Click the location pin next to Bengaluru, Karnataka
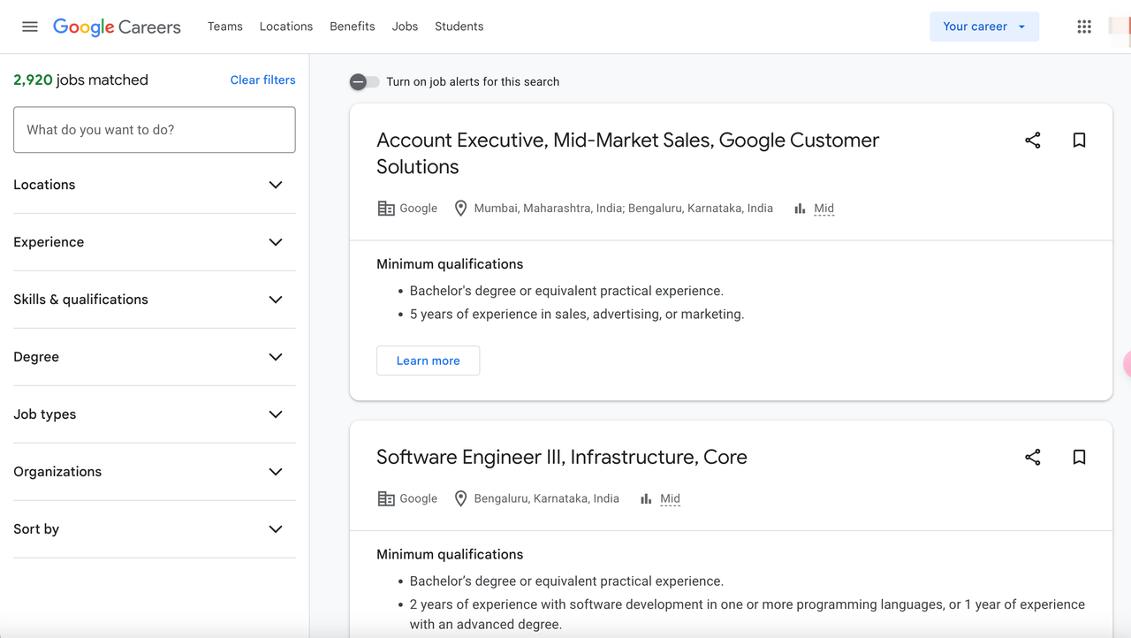The height and width of the screenshot is (638, 1131). (460, 498)
